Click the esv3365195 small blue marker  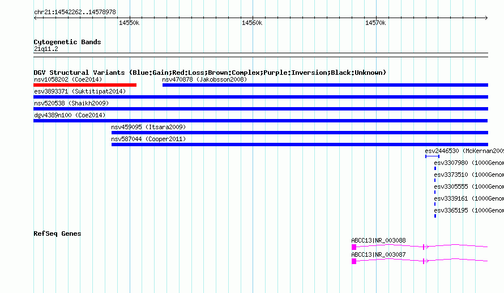435,216
